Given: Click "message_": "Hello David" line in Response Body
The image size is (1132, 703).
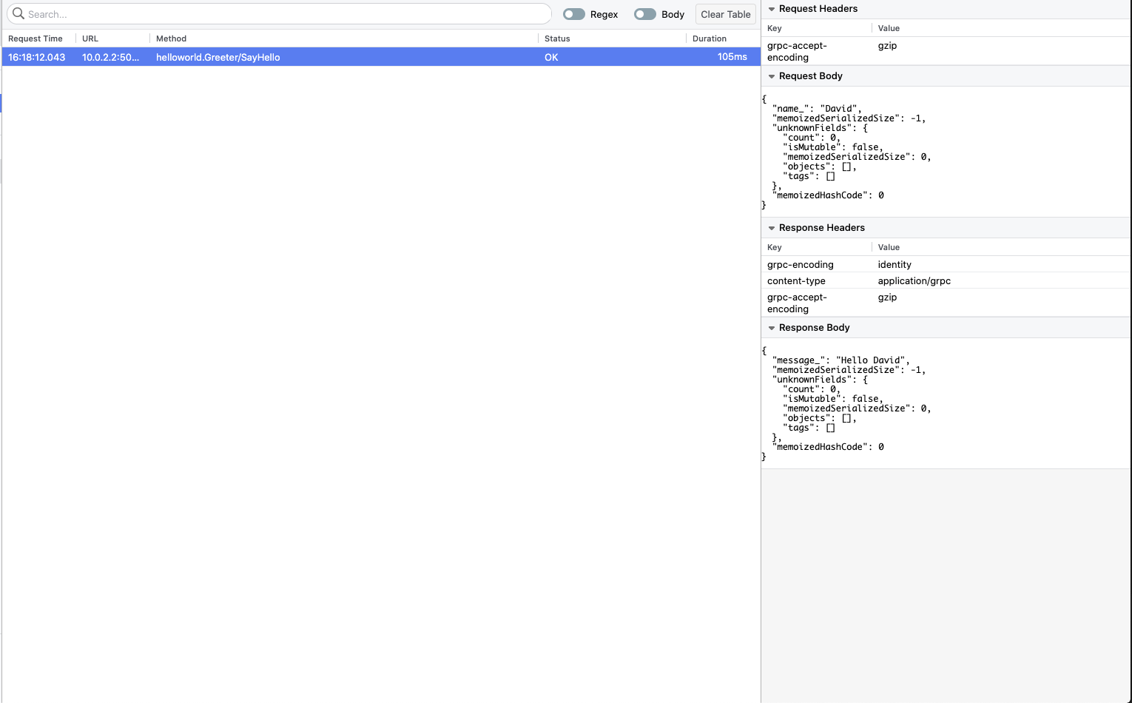Looking at the screenshot, I should coord(841,360).
